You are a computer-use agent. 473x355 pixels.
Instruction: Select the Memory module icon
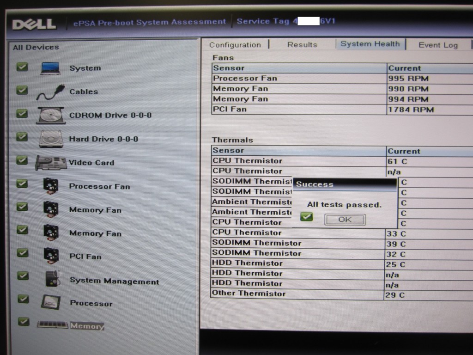coord(53,324)
